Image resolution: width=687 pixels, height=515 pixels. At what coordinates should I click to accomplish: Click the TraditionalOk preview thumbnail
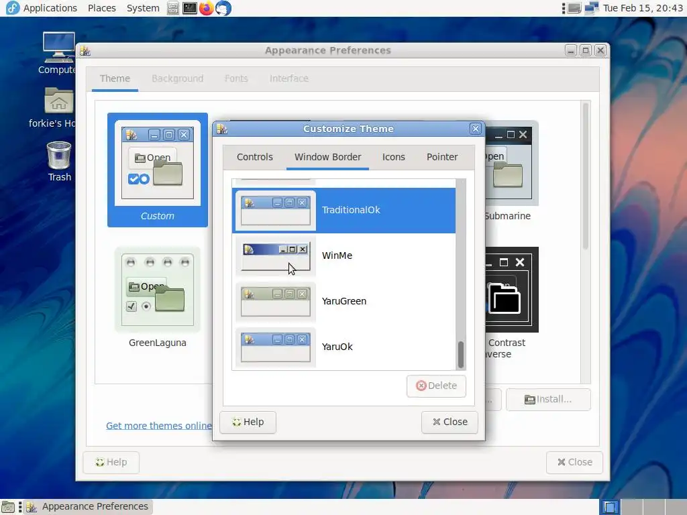click(276, 210)
